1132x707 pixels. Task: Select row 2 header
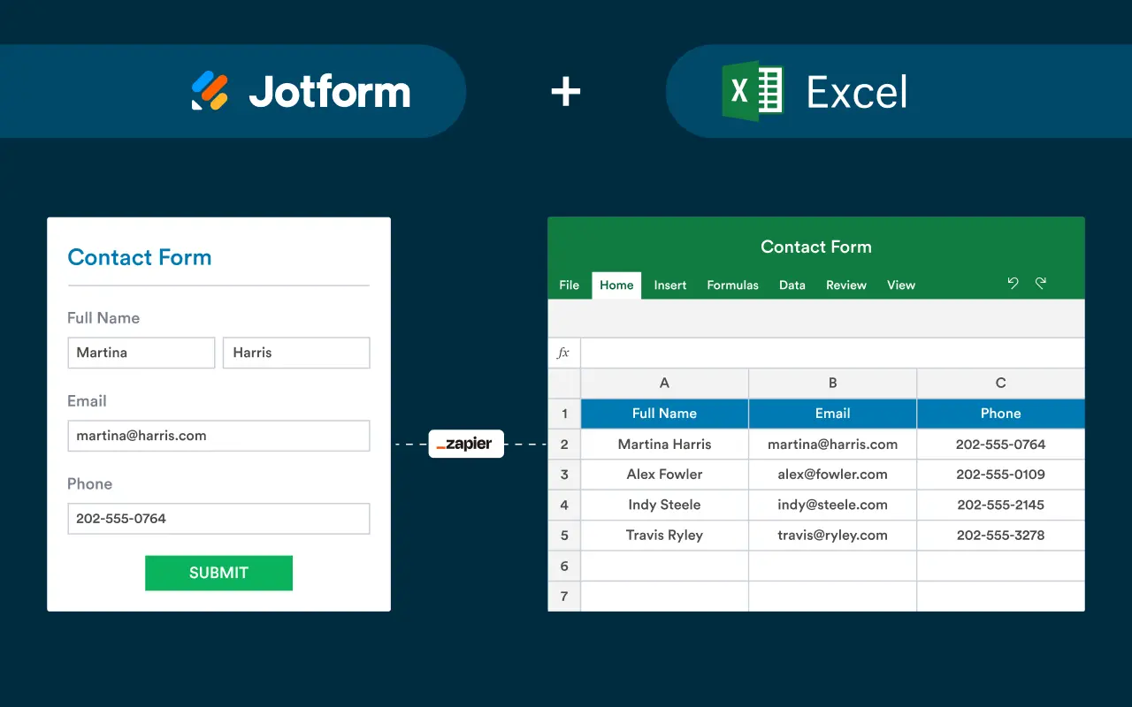[564, 444]
